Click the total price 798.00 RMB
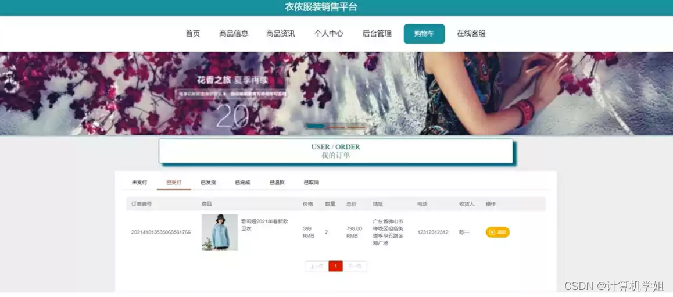This screenshot has width=673, height=297. (354, 232)
